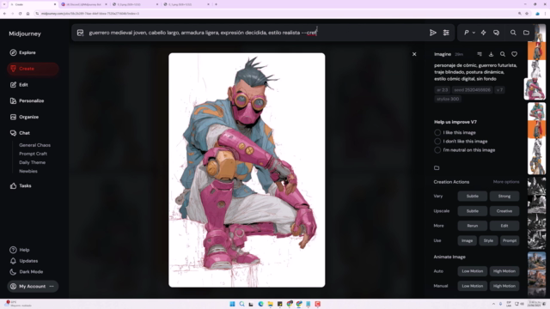Toggle the conversational chat bubbles icon
The height and width of the screenshot is (309, 550).
[496, 33]
